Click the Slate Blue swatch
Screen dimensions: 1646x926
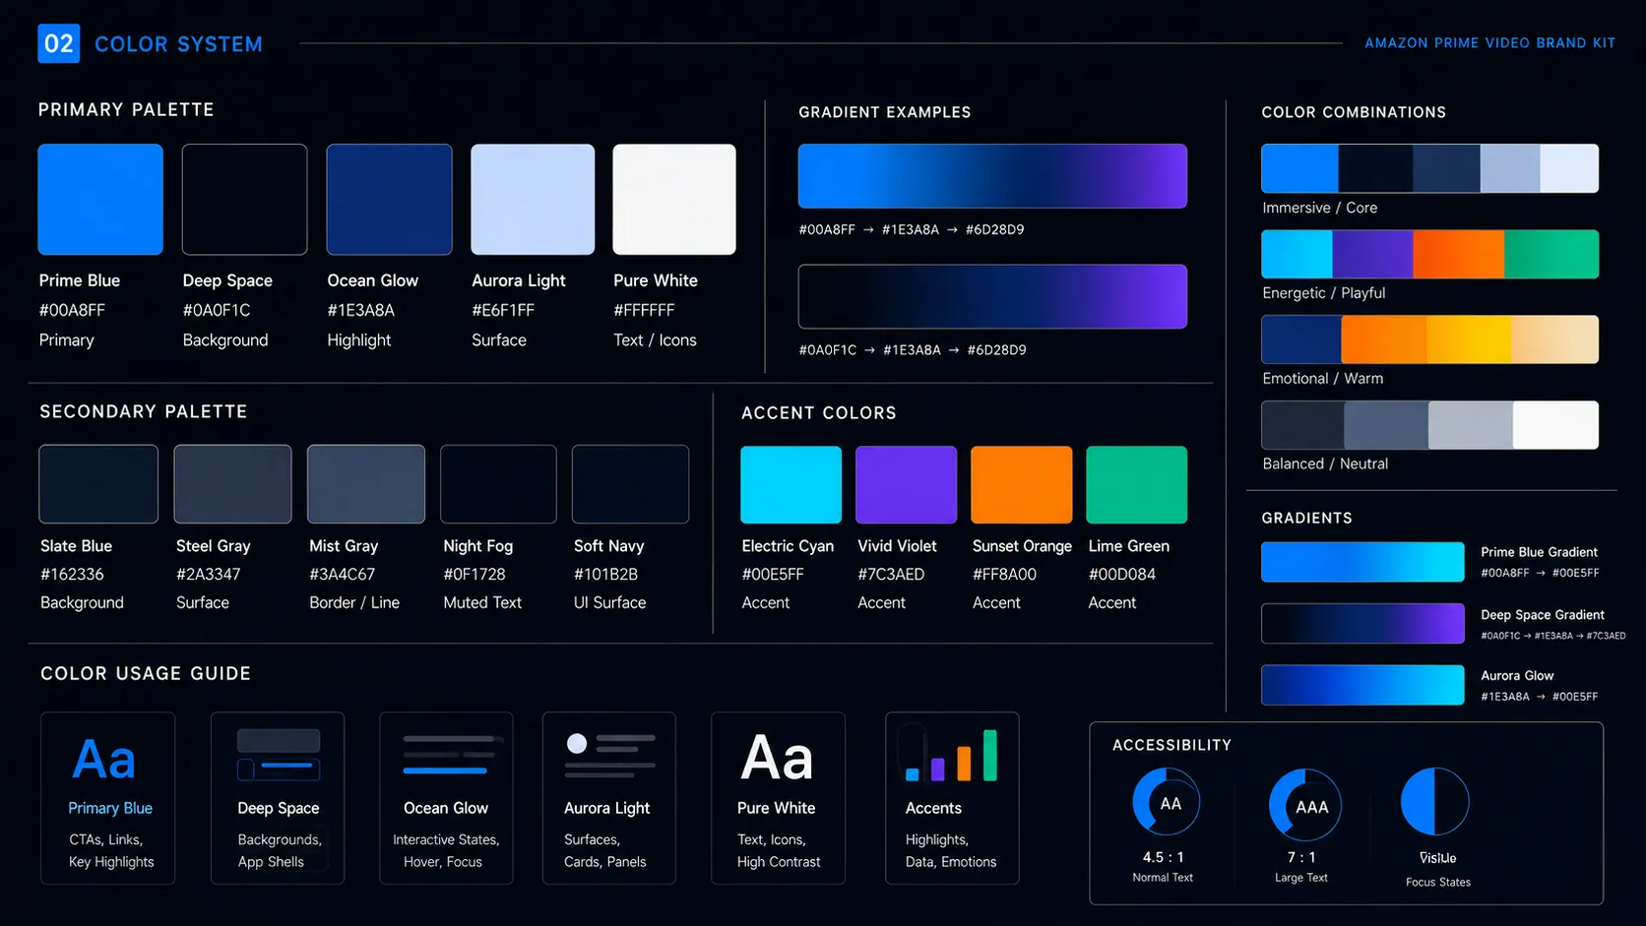tap(98, 484)
